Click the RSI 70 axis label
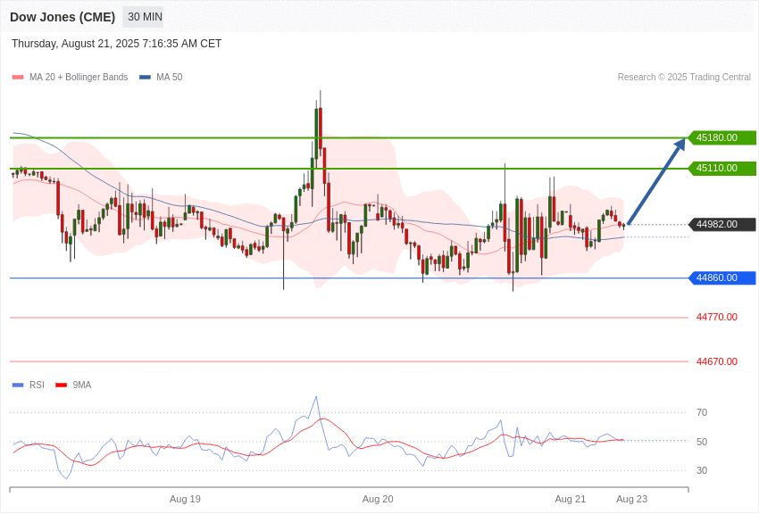Image resolution: width=759 pixels, height=514 pixels. point(702,412)
